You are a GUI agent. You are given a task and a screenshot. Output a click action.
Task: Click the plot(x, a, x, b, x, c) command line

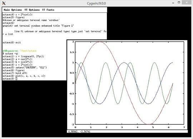[x=30, y=76]
